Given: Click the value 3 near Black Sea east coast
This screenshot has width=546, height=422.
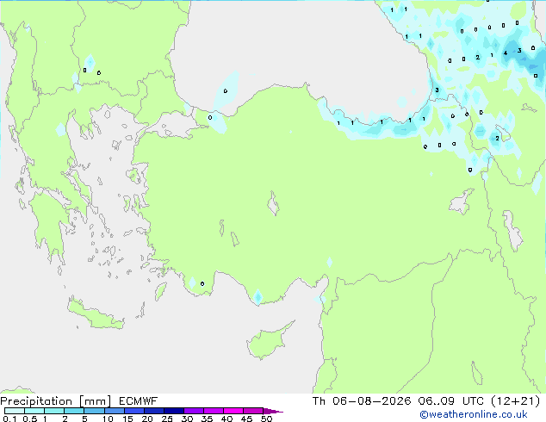Looking at the screenshot, I should [x=437, y=90].
